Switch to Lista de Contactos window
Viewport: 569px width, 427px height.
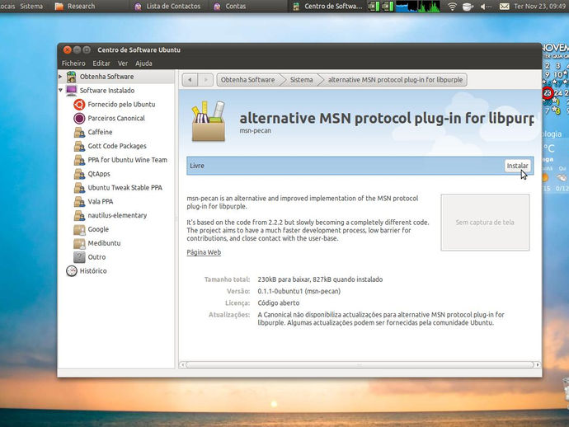[167, 6]
